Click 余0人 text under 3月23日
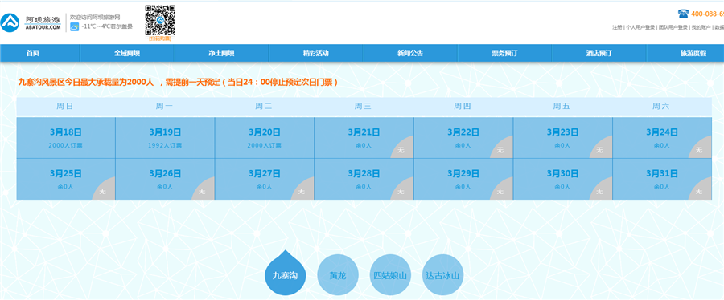The image size is (724, 300). 562,145
